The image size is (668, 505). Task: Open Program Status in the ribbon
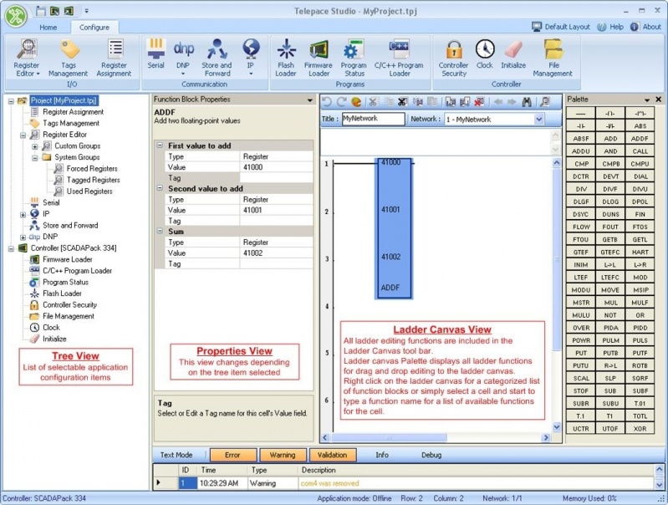pos(354,58)
